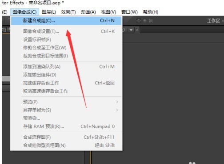
Task: Close the panel tab with the x
Action: [137, 30]
